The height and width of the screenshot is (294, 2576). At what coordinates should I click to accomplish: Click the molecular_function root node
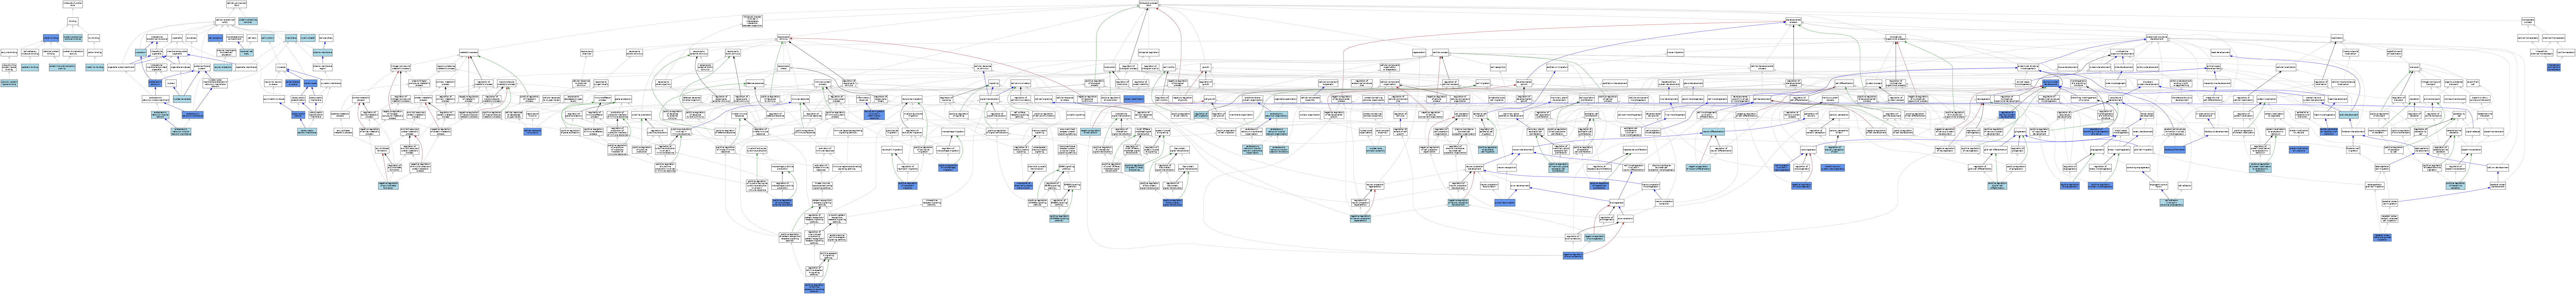tap(73, 4)
